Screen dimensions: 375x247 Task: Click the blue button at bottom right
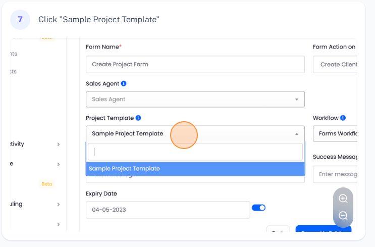point(323,230)
